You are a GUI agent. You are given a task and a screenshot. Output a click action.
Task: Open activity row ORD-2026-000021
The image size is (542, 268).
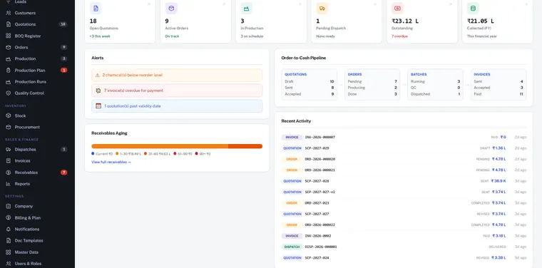pyautogui.click(x=404, y=170)
